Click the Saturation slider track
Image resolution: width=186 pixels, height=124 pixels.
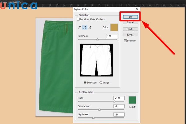point(101,109)
